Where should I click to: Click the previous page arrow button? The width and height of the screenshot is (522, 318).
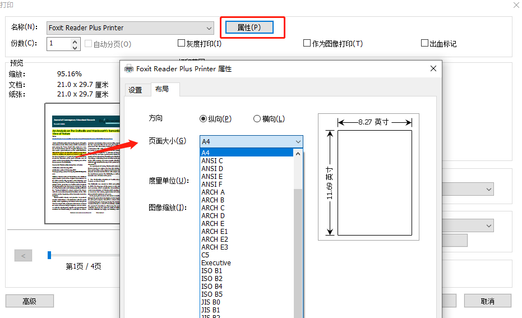(x=23, y=256)
